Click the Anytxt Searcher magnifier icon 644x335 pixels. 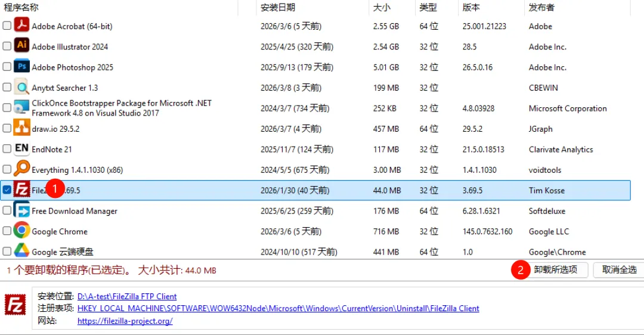click(21, 86)
